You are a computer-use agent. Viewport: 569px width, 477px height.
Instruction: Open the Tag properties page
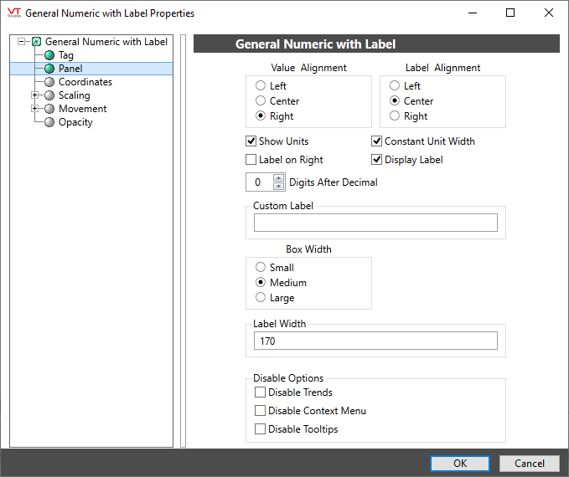[x=66, y=55]
